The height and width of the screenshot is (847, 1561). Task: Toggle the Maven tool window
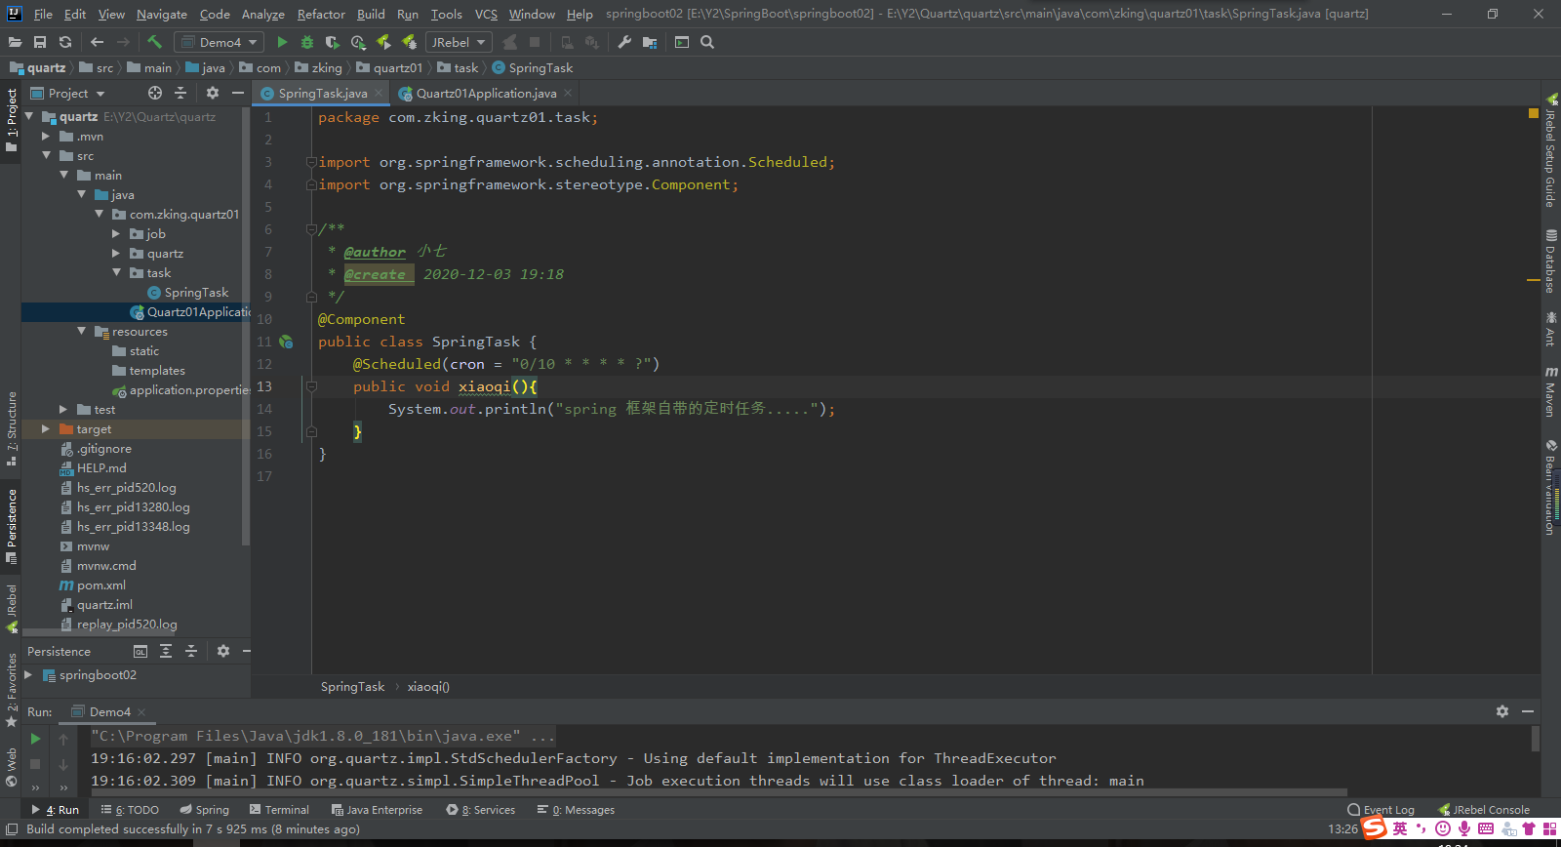tap(1550, 391)
